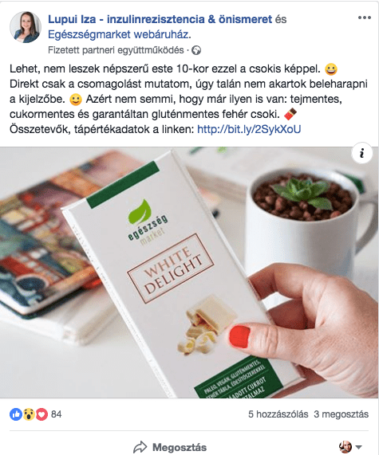This screenshot has height=455, width=379.
Task: Click Lupui Iza's profile picture
Action: click(x=26, y=27)
